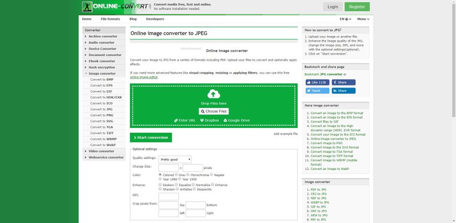Share the page on LinkedIn
This screenshot has width=456, height=223.
click(343, 91)
